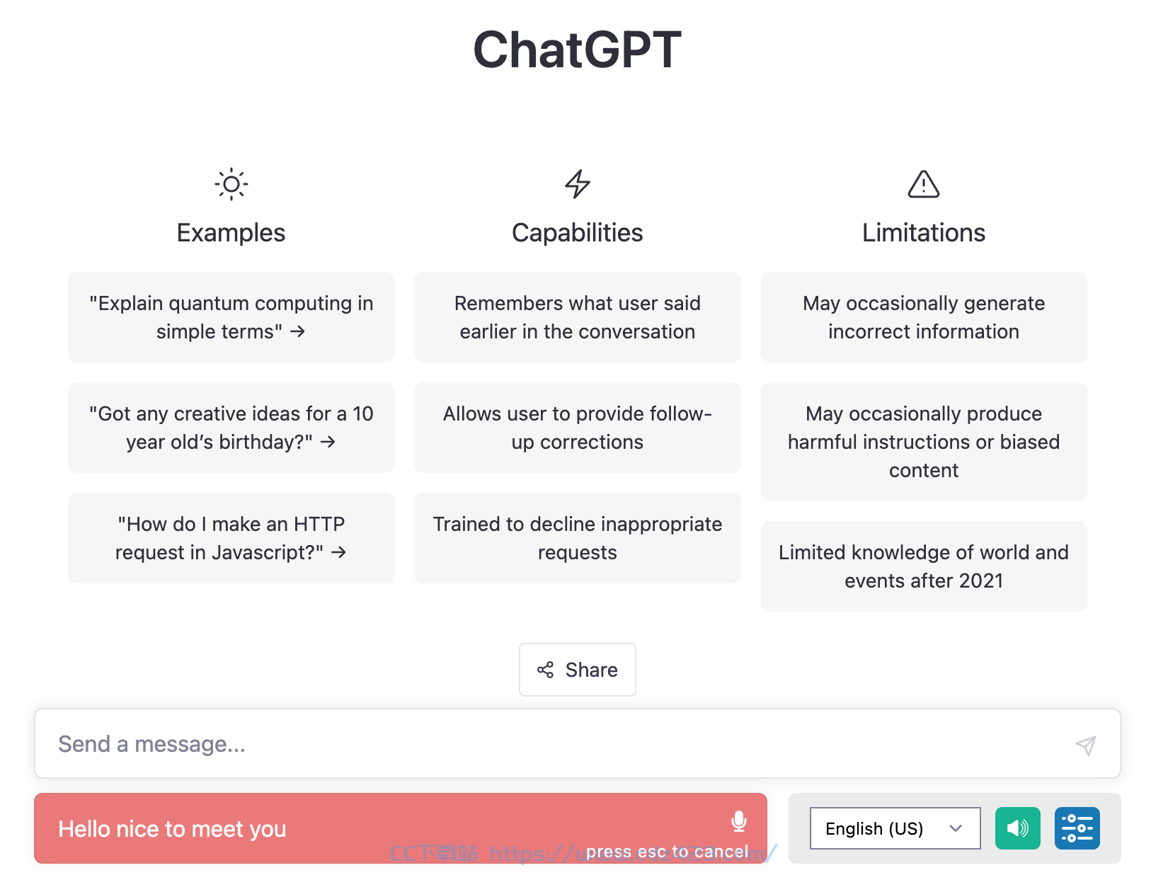
Task: Expand language list via chevron arrow
Action: (x=956, y=828)
